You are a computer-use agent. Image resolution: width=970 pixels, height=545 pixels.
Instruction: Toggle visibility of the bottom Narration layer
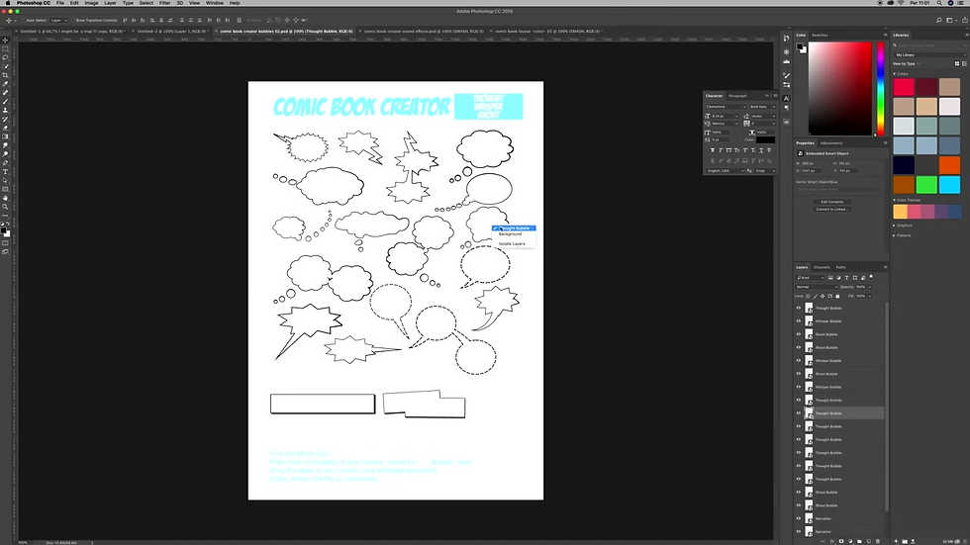point(799,531)
